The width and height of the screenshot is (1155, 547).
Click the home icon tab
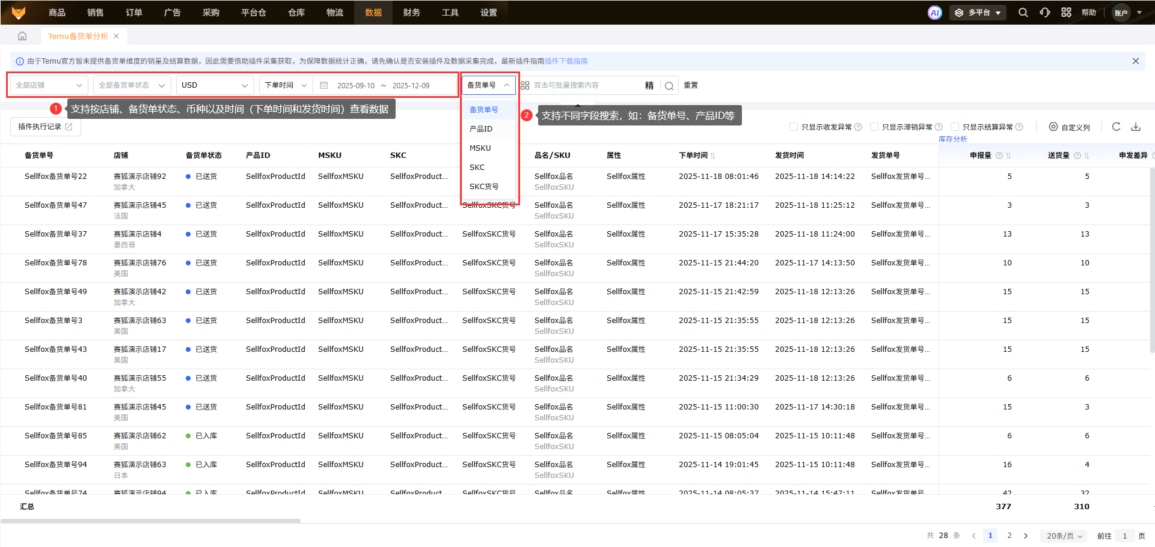(x=22, y=36)
